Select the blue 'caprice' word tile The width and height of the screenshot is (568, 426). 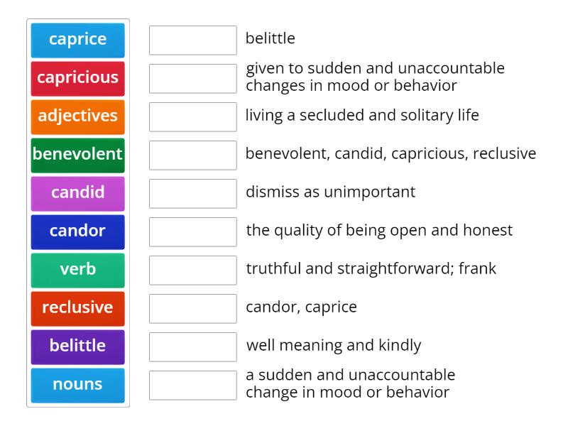click(78, 40)
